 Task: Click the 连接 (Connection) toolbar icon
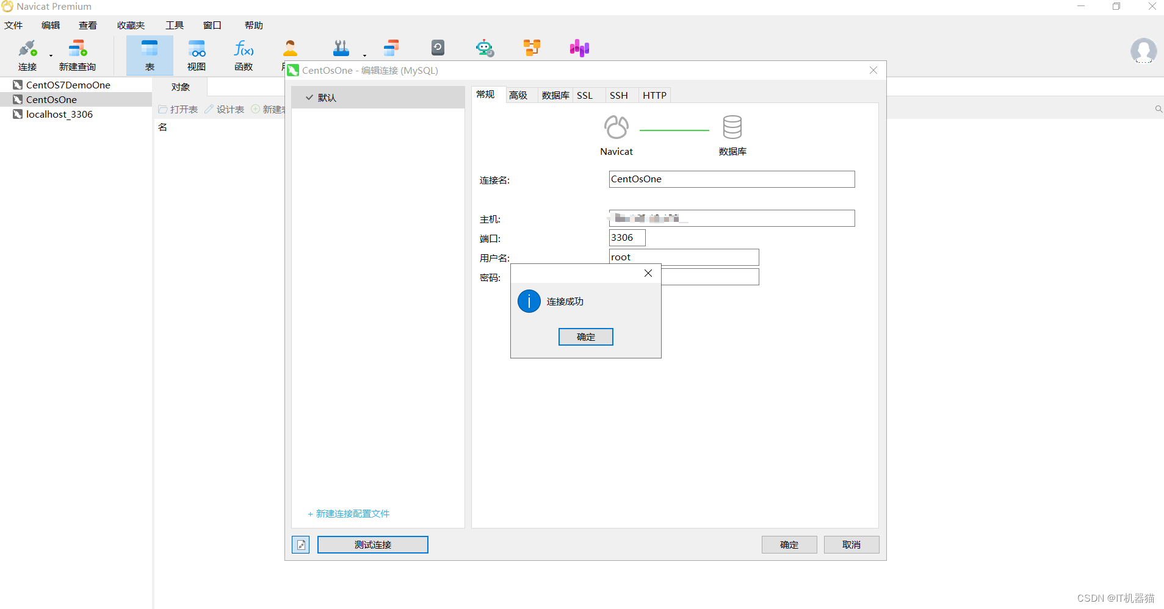click(27, 55)
